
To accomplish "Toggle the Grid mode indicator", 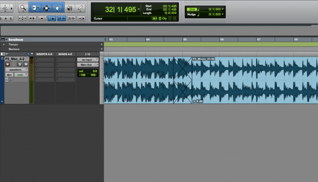I will tap(192, 9).
